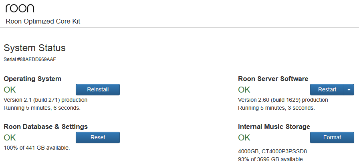This screenshot has width=359, height=168.
Task: Click the roon logo
Action: 20,8
